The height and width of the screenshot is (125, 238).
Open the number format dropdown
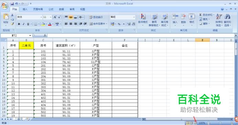coord(134,17)
